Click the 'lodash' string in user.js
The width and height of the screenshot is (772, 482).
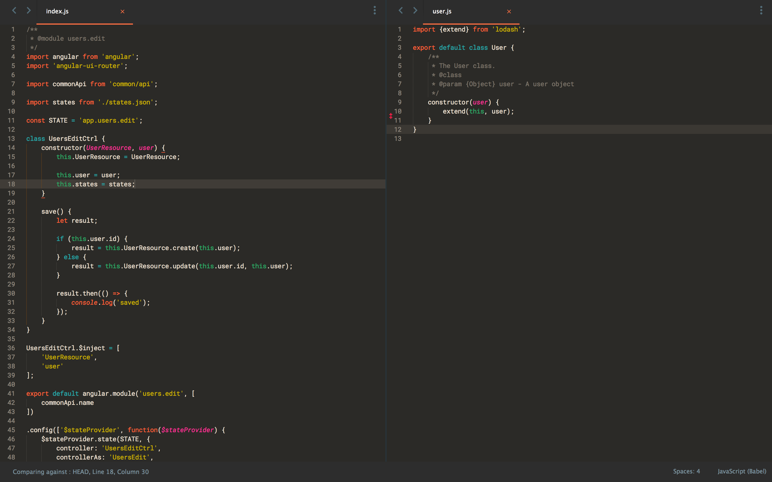[x=507, y=29]
